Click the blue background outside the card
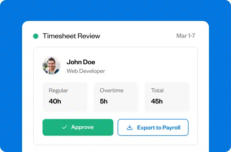Viewport: 231px width, 152px height. [x=10, y=70]
